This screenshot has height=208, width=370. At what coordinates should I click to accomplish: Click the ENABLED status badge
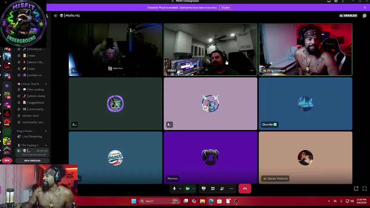[x=349, y=16]
